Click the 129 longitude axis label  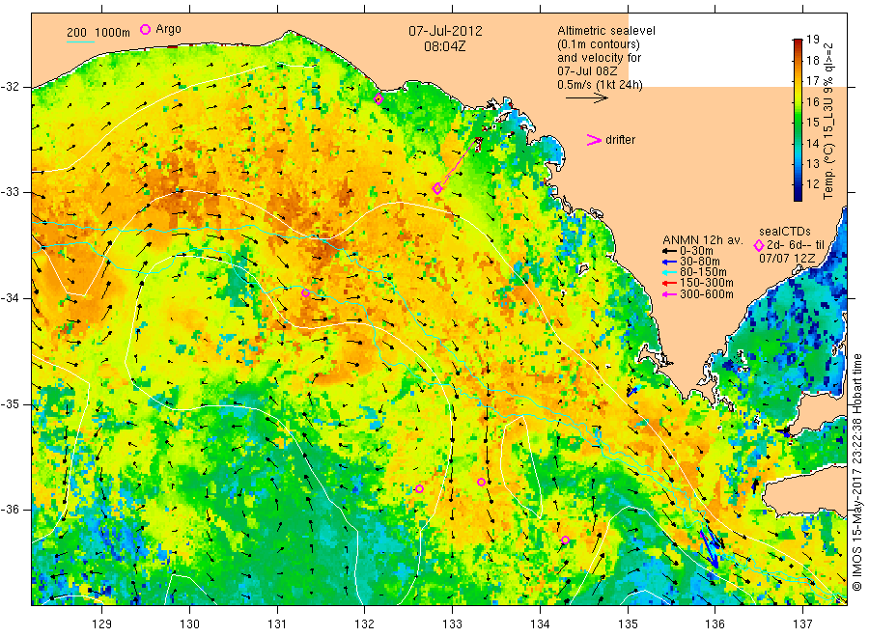[x=102, y=624]
